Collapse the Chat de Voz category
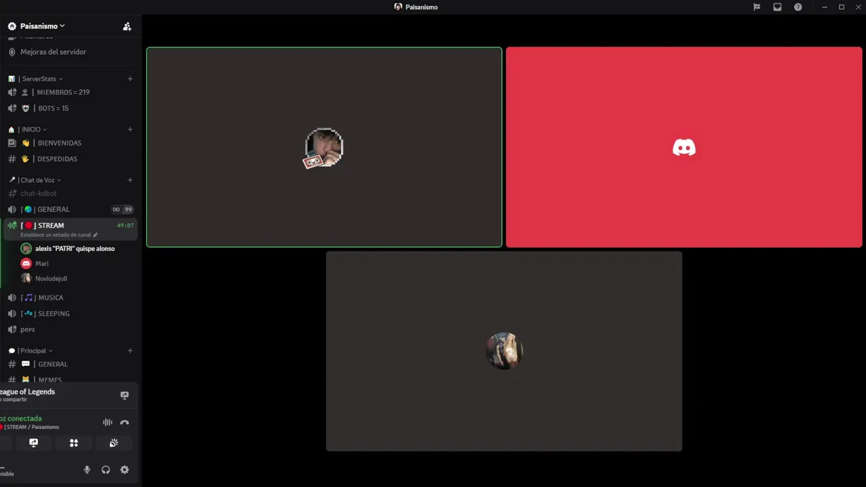Image resolution: width=866 pixels, height=487 pixels. click(x=40, y=181)
